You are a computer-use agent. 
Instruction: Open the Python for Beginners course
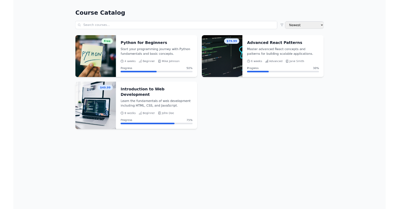144,42
